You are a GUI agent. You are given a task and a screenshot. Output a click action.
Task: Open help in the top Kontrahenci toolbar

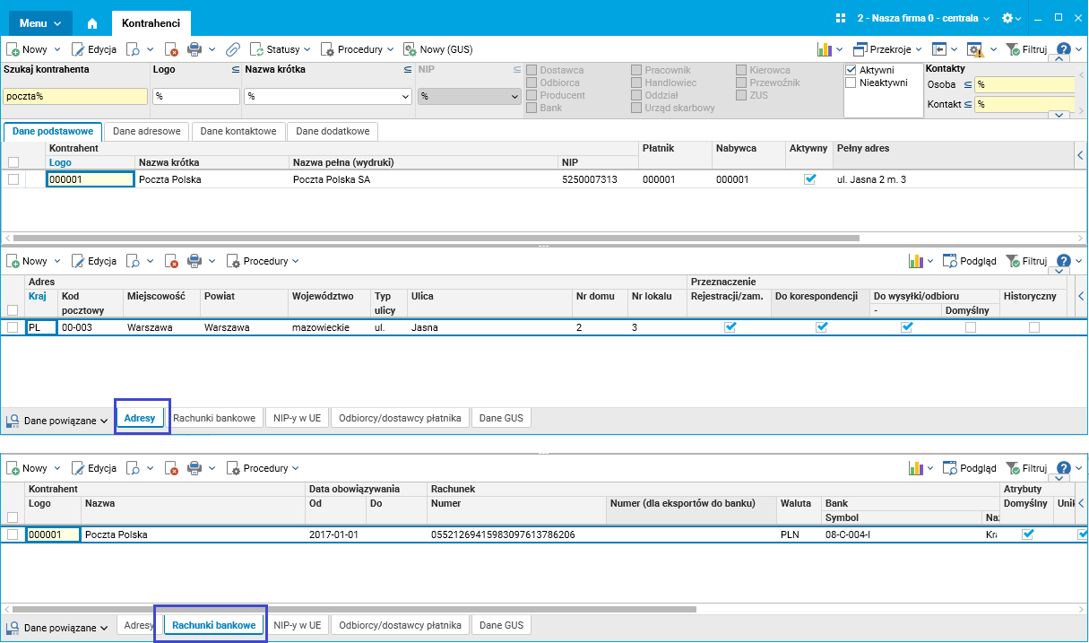(x=1064, y=49)
